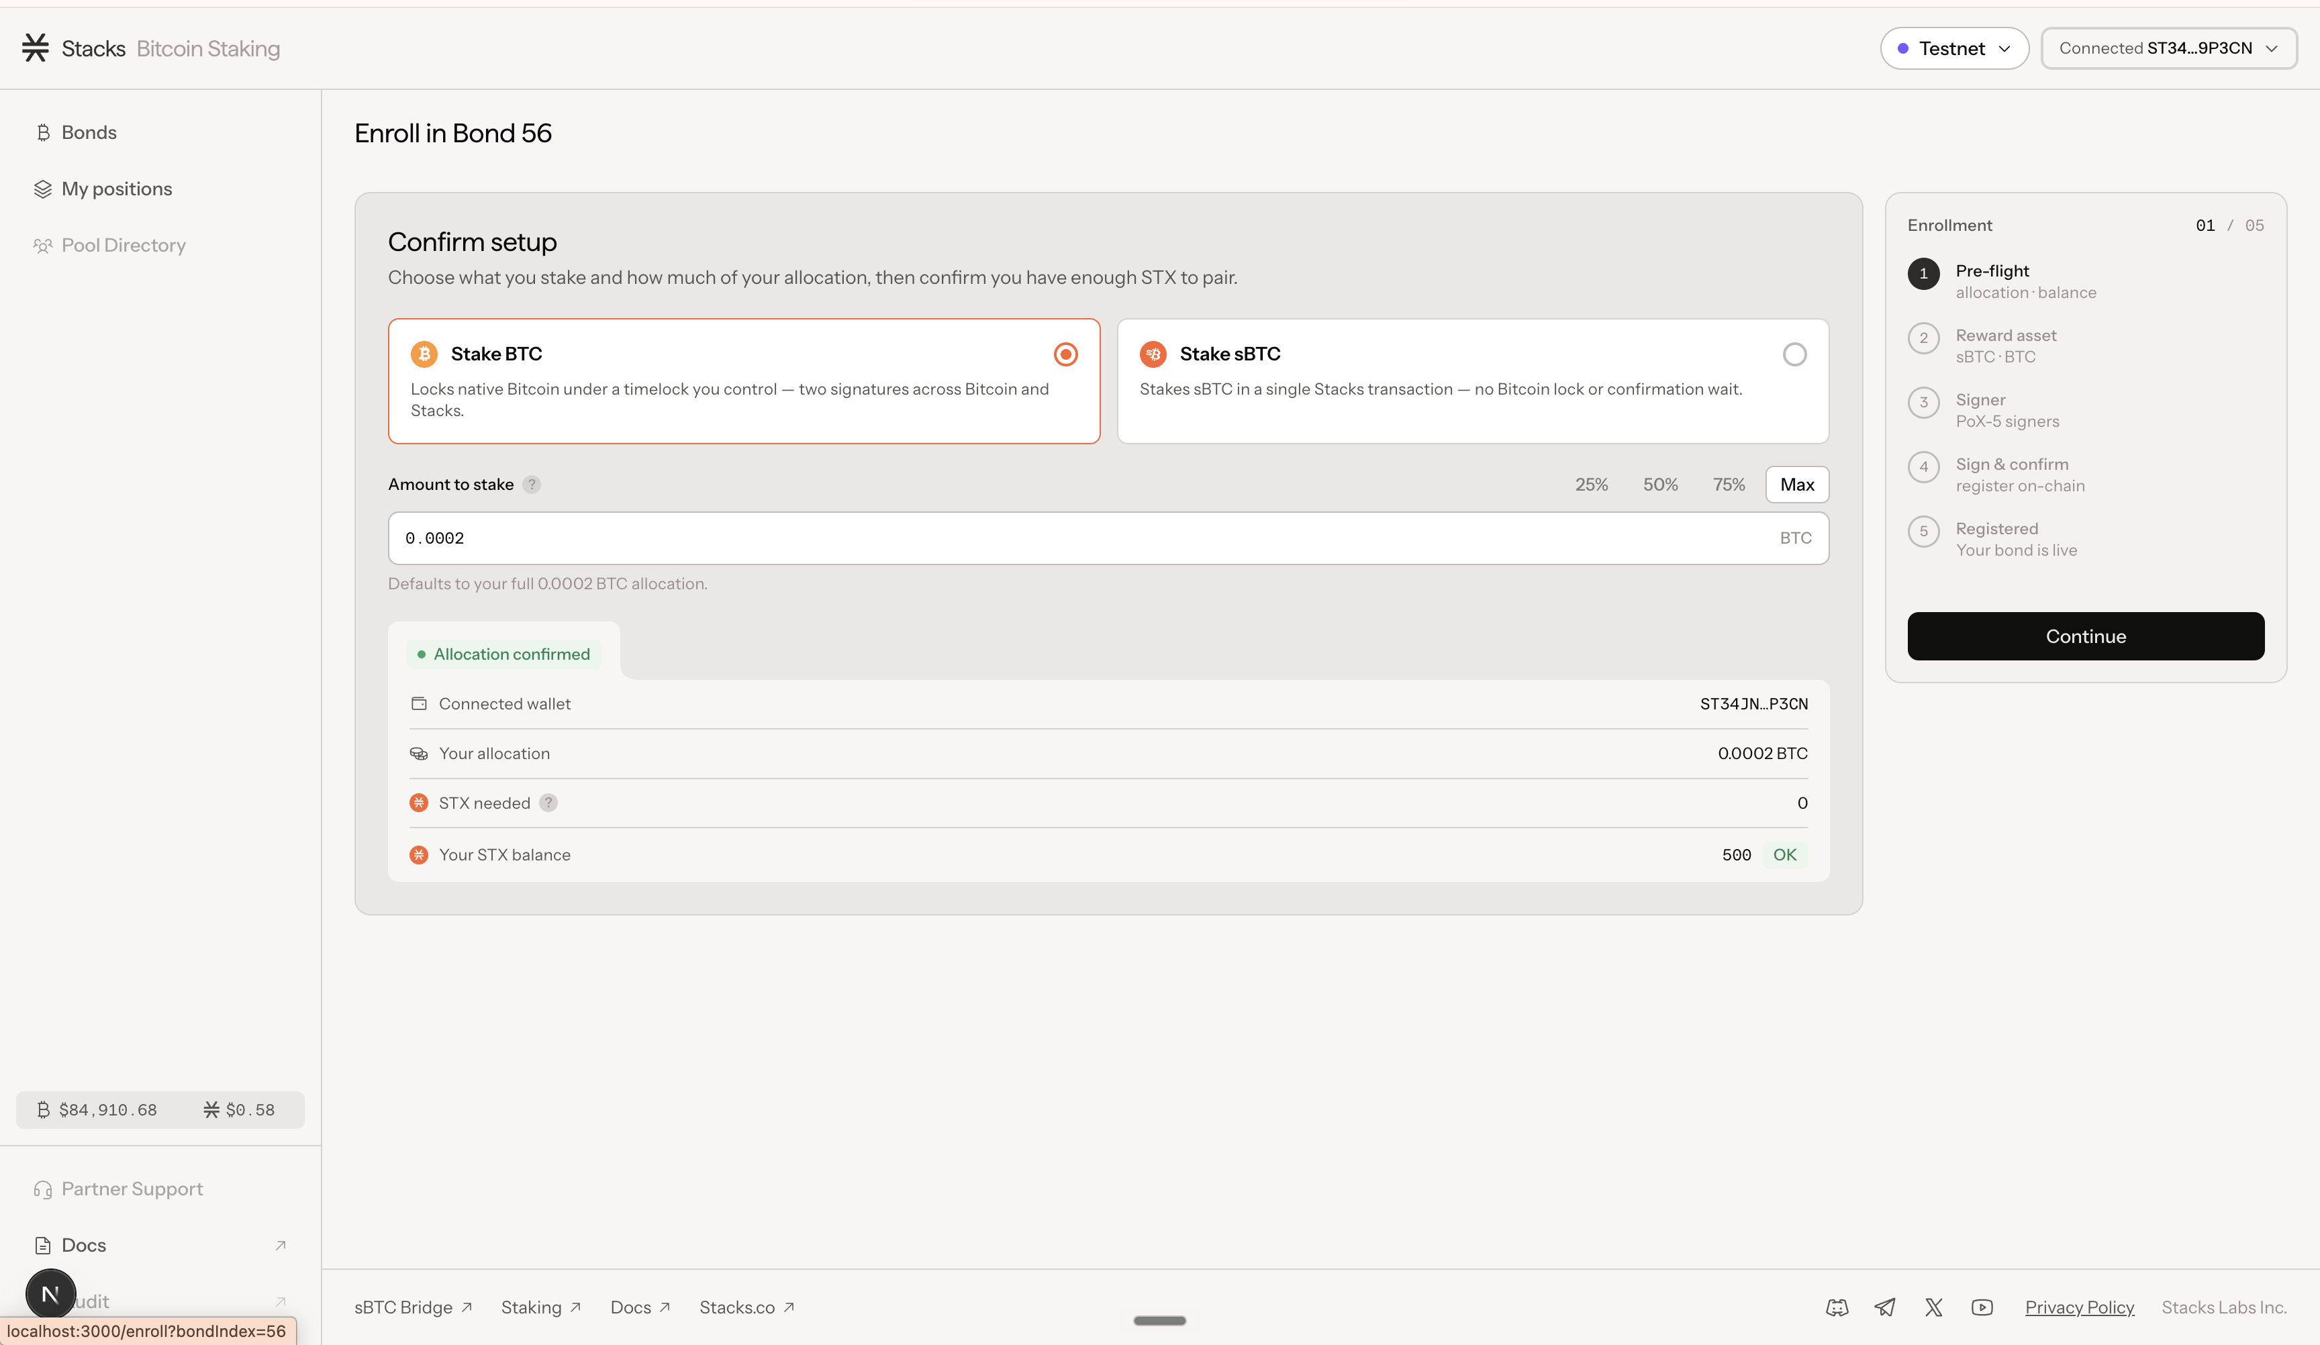
Task: Click the ST34JN...P3CN wallet address value
Action: 1753,704
